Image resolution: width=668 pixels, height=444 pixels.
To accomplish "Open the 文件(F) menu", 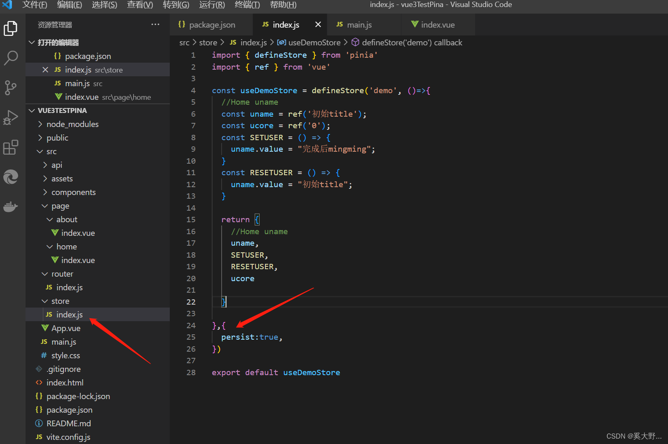I will tap(35, 5).
